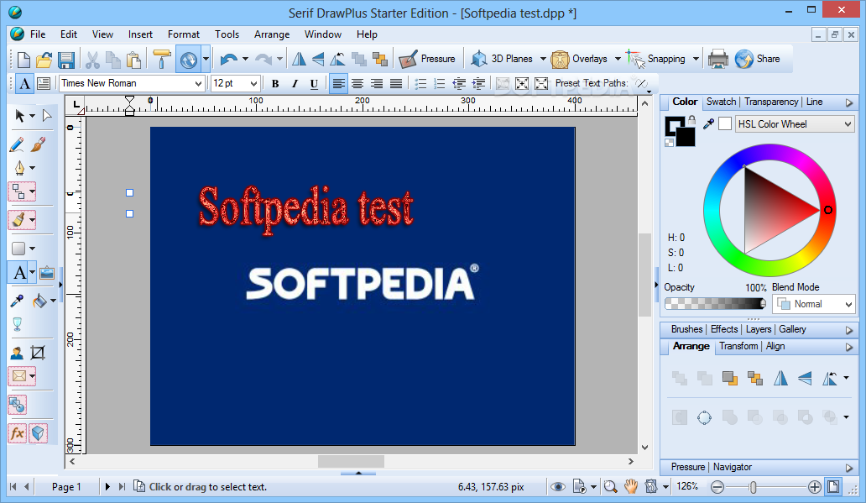This screenshot has height=503, width=866.
Task: Open the font name dropdown
Action: tap(198, 83)
